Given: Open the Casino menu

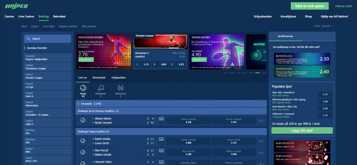Looking at the screenshot, I should [x=9, y=16].
